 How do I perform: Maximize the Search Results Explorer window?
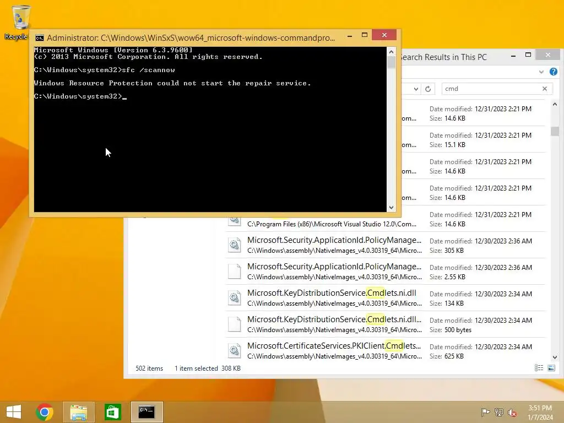click(x=528, y=55)
